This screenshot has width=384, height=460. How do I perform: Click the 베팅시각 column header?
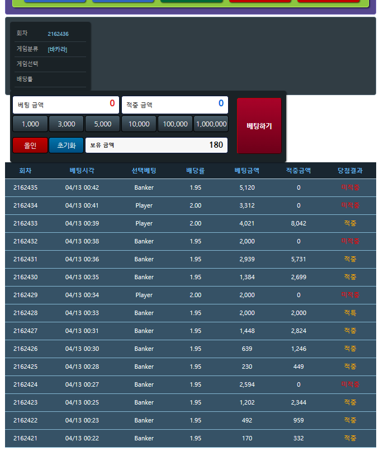82,171
